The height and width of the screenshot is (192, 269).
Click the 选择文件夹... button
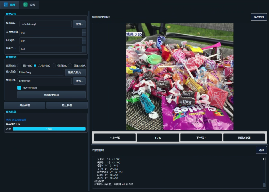[x=75, y=72]
